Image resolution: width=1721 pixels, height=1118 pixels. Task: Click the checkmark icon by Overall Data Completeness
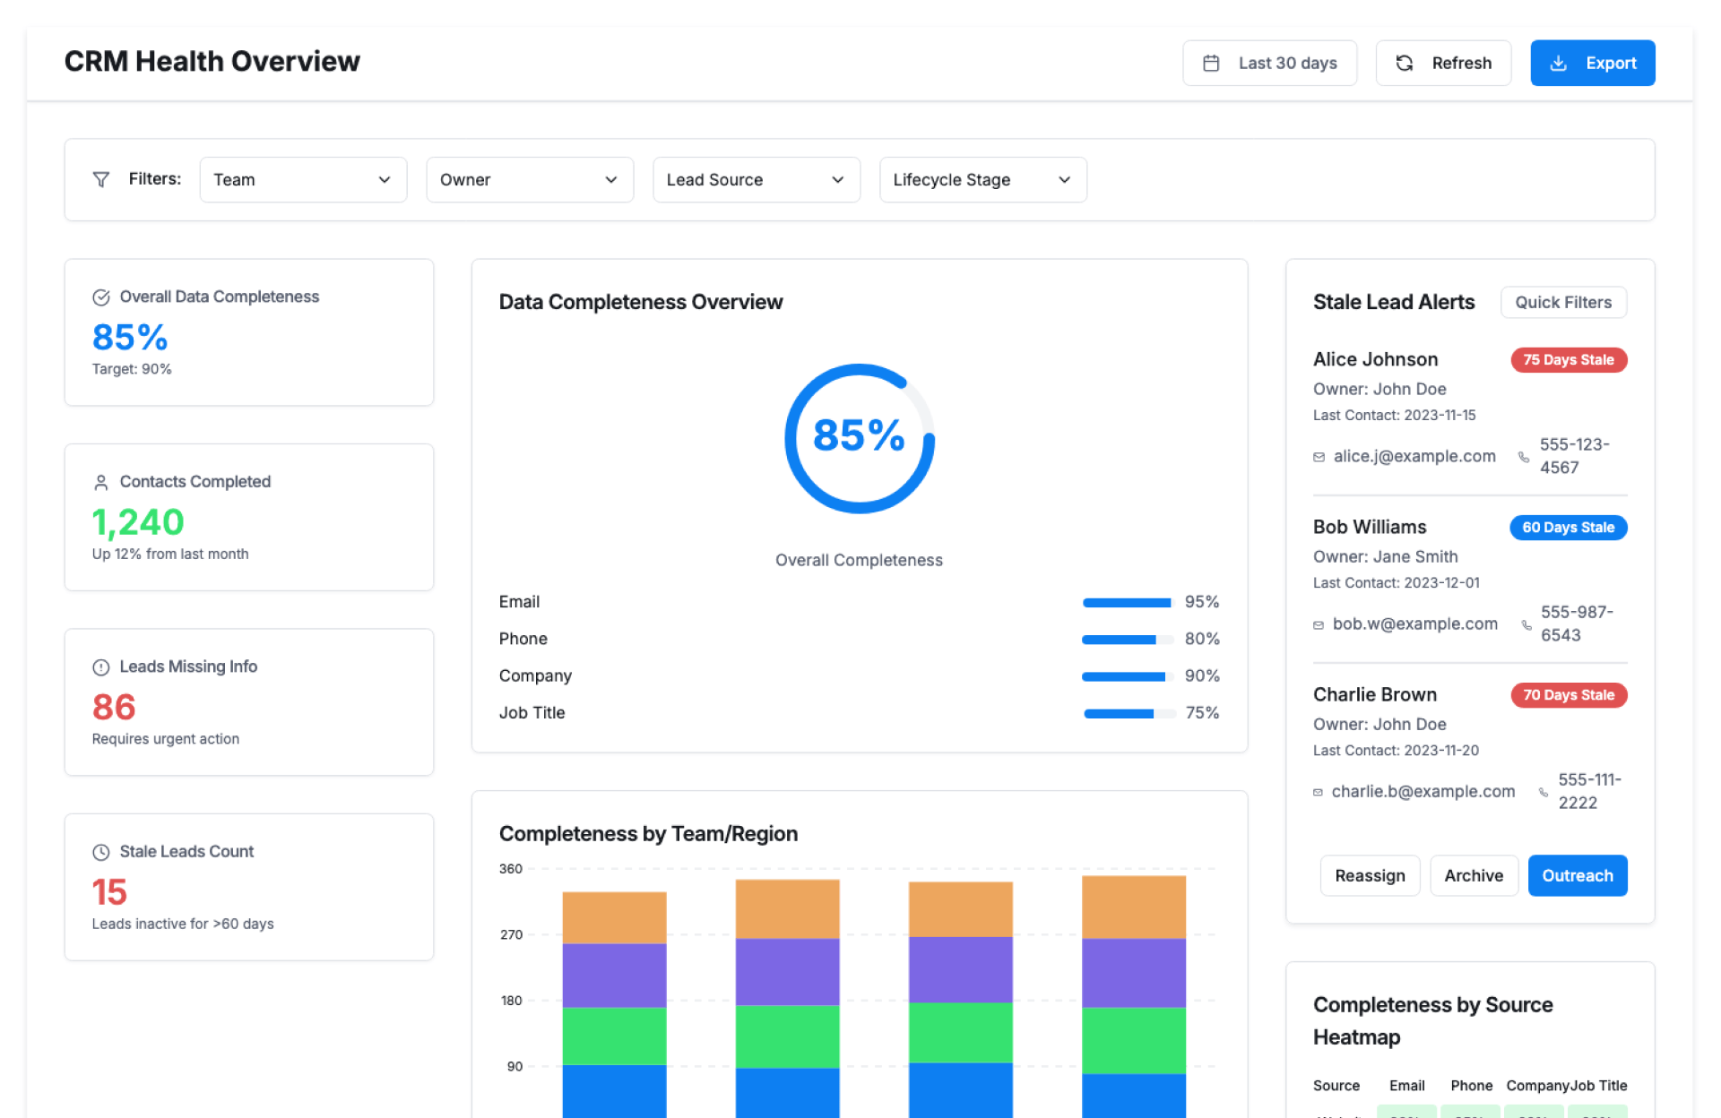(101, 297)
